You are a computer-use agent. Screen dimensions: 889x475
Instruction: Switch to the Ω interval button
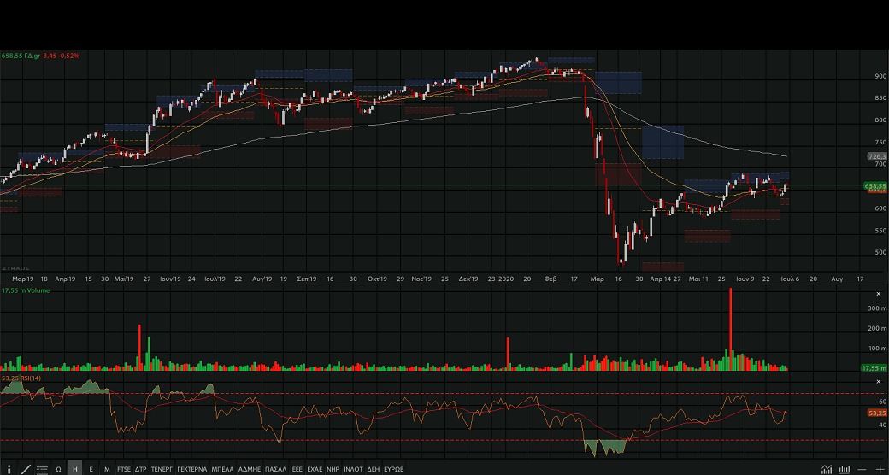(x=58, y=469)
